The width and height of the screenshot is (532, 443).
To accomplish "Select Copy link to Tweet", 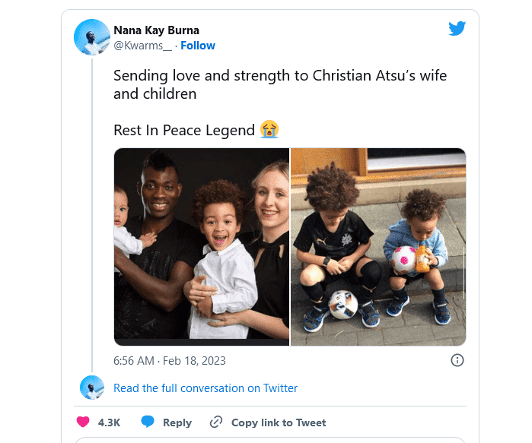I will click(x=279, y=422).
